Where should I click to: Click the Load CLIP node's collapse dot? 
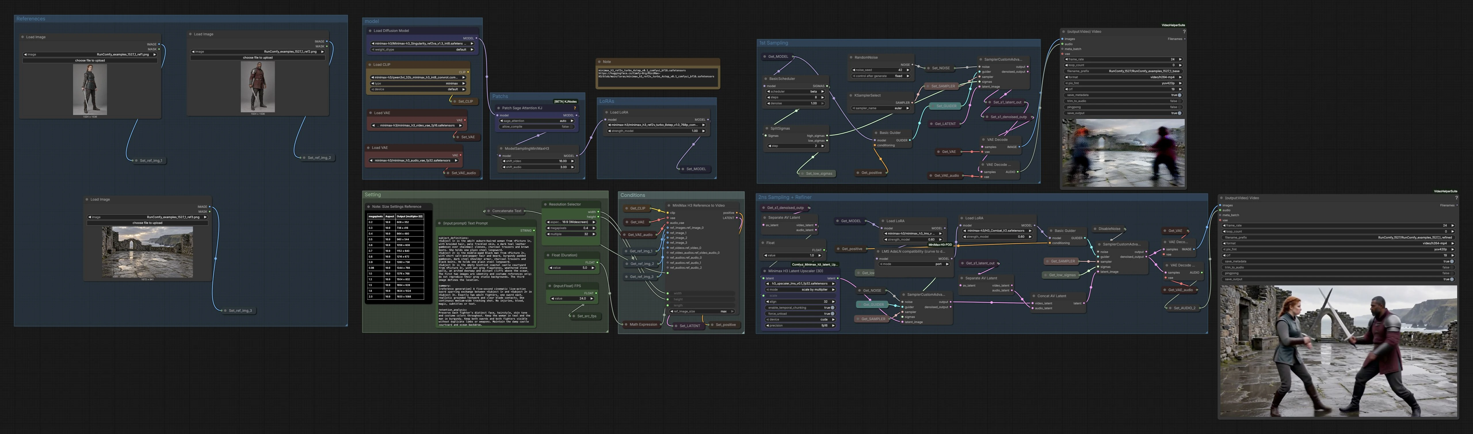[x=370, y=65]
